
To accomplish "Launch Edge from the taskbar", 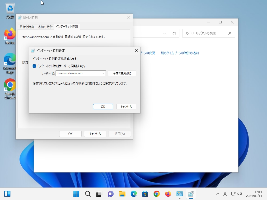I will [x=134, y=194].
